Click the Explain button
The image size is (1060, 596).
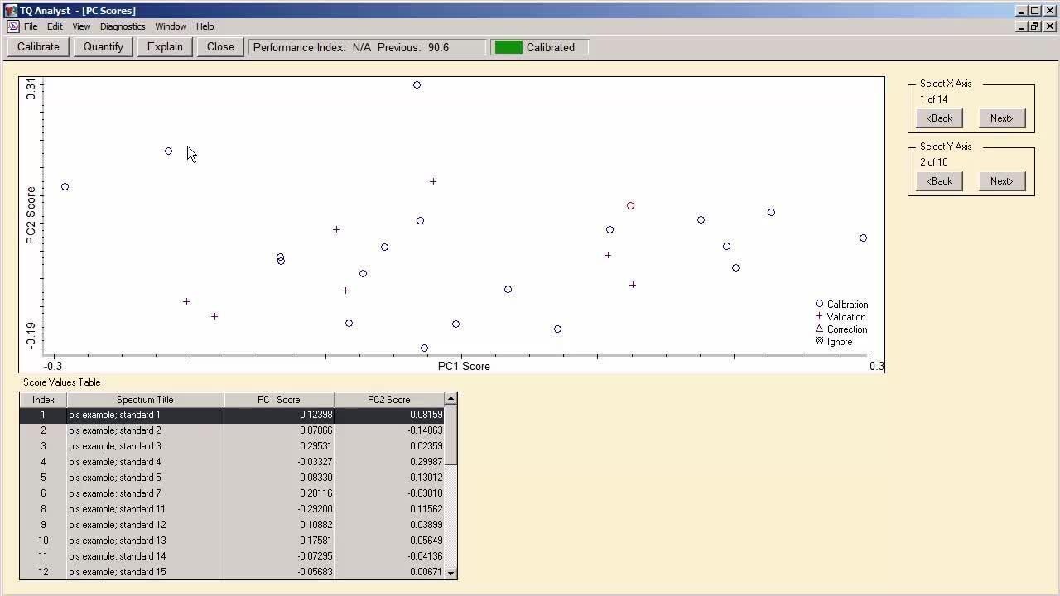click(165, 47)
